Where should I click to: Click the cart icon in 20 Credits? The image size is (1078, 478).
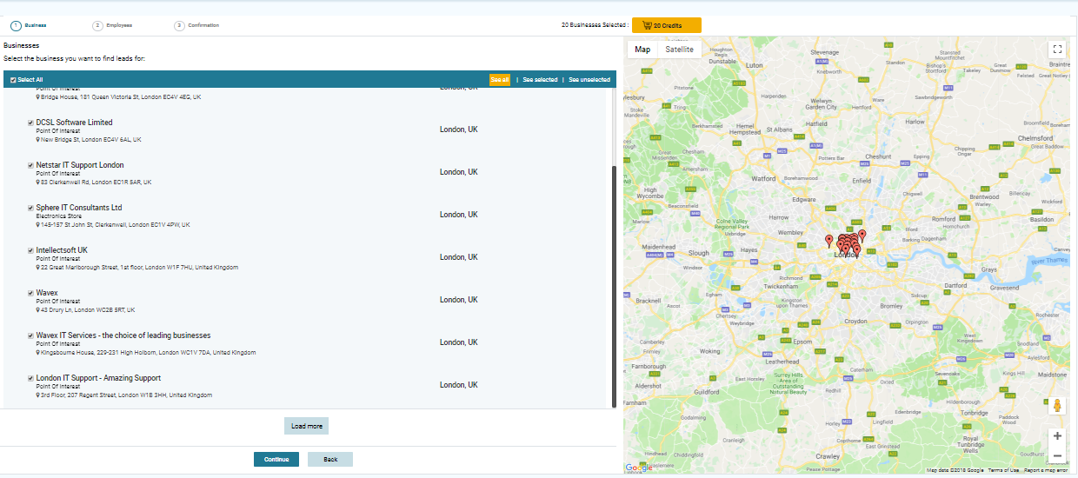click(647, 25)
